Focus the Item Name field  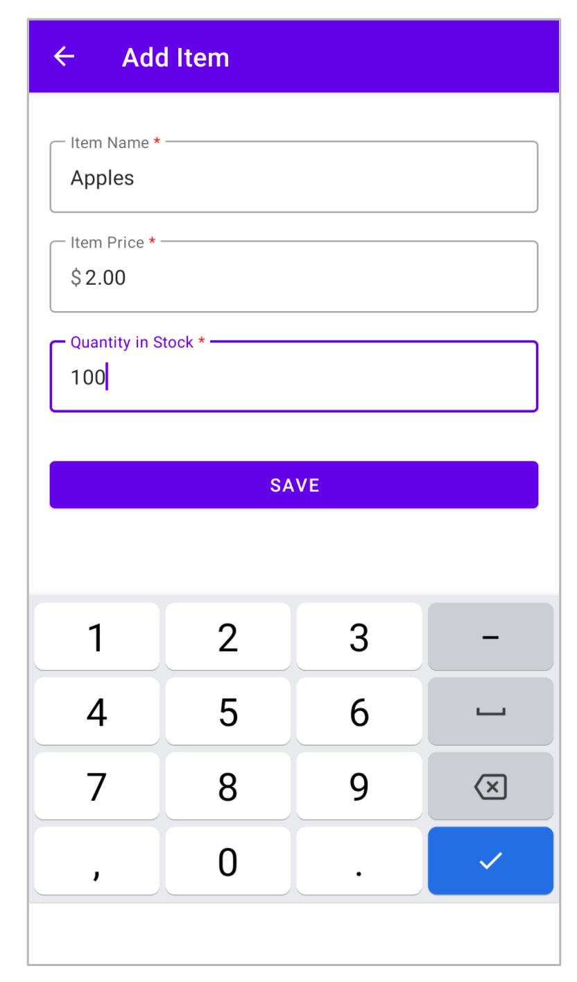click(294, 177)
